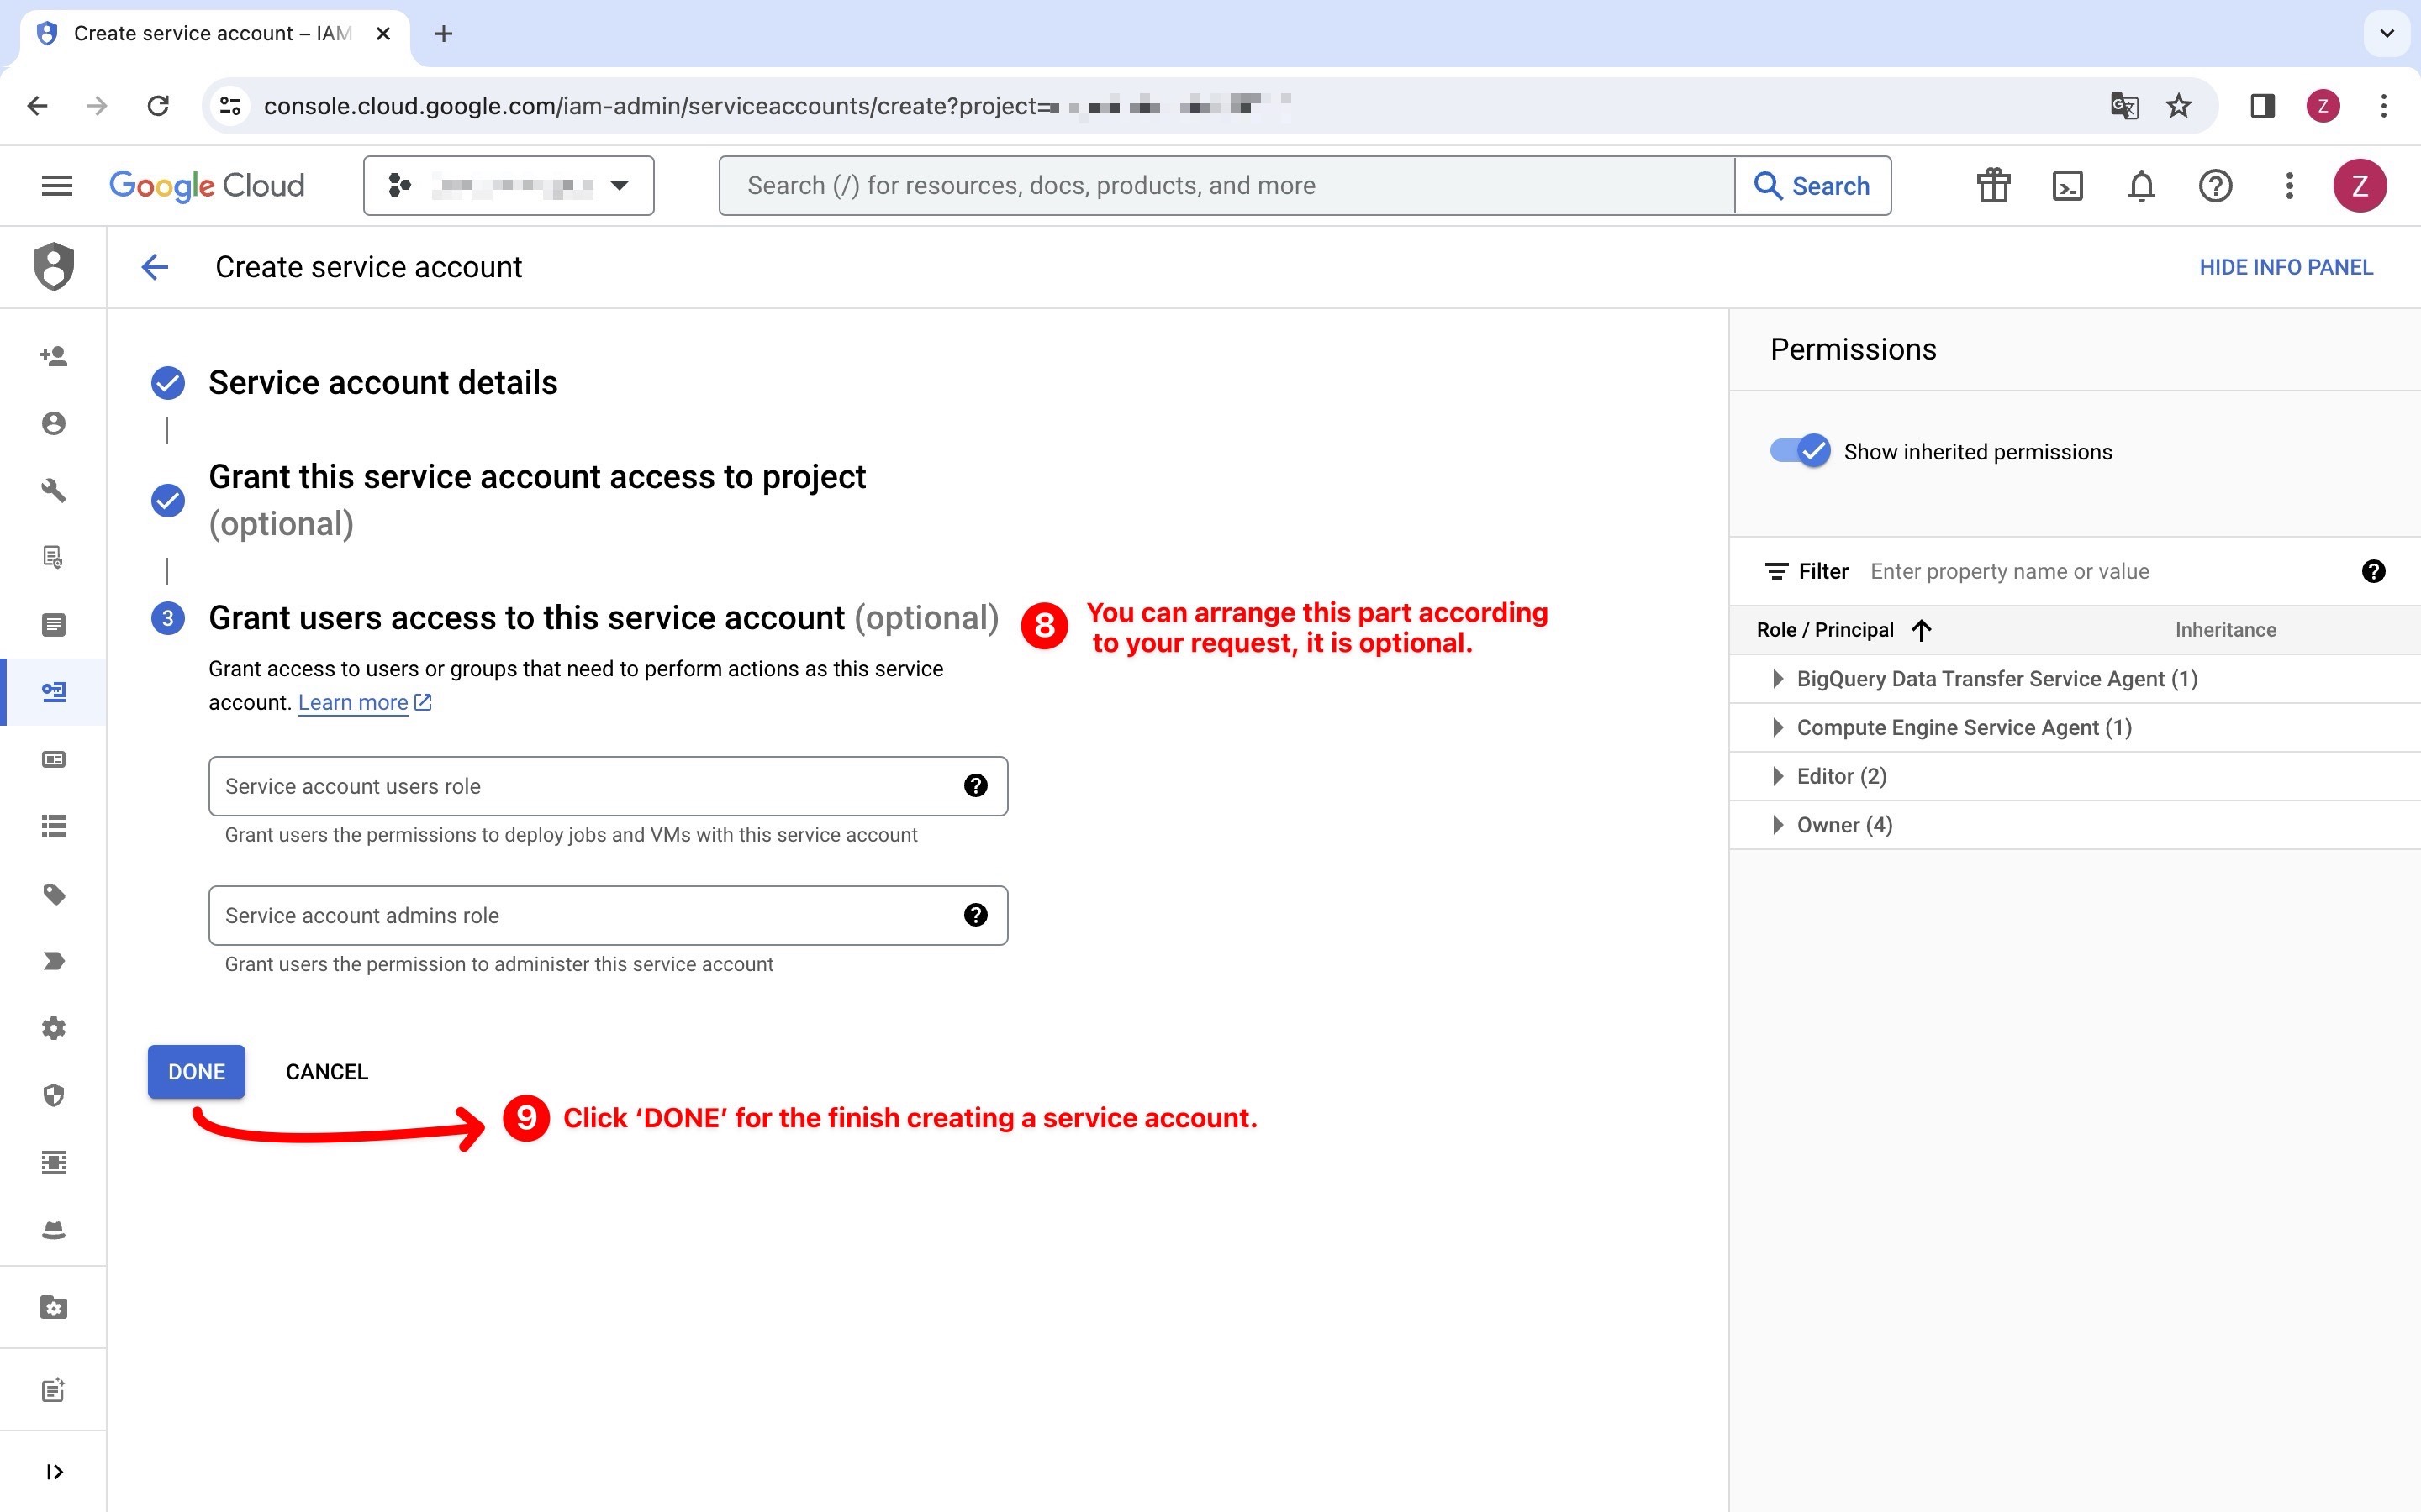
Task: Focus the resources search box
Action: click(x=1226, y=186)
